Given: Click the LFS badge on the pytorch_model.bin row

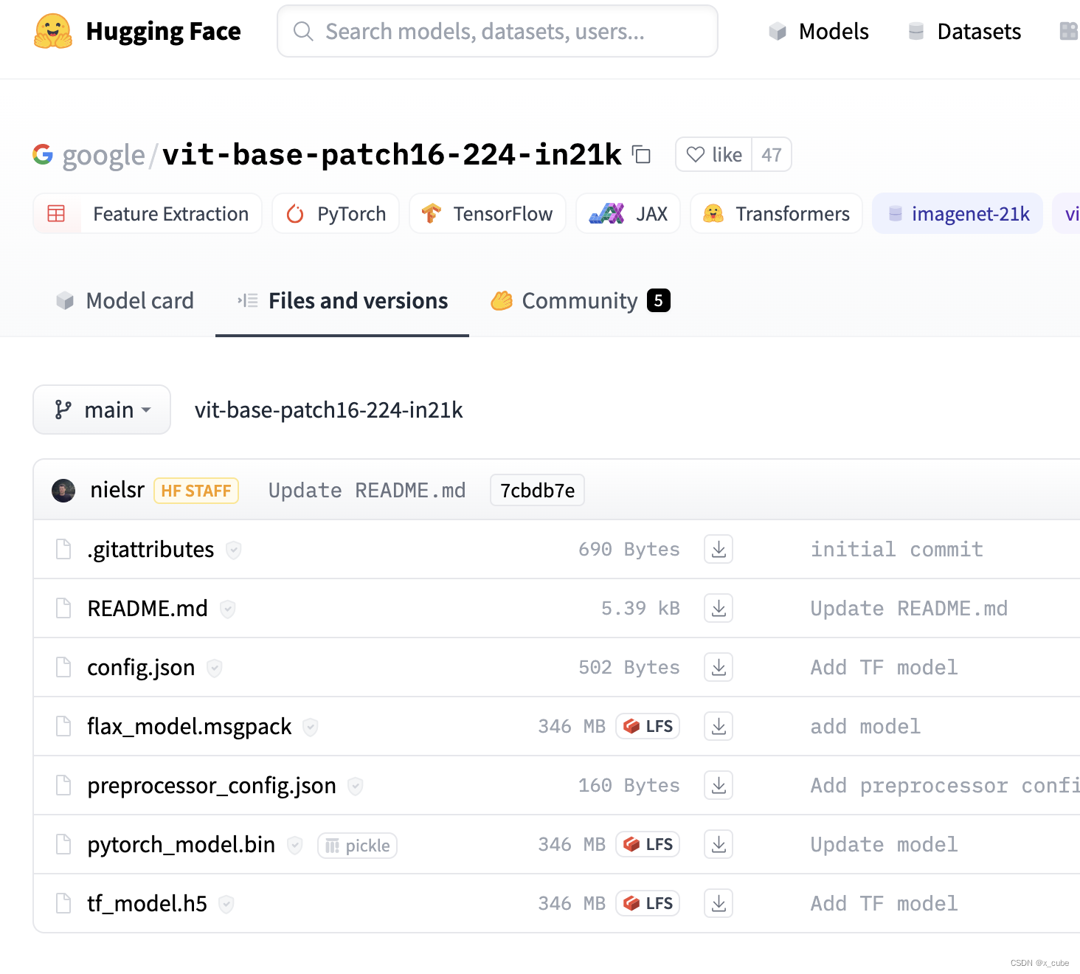Looking at the screenshot, I should pyautogui.click(x=648, y=844).
